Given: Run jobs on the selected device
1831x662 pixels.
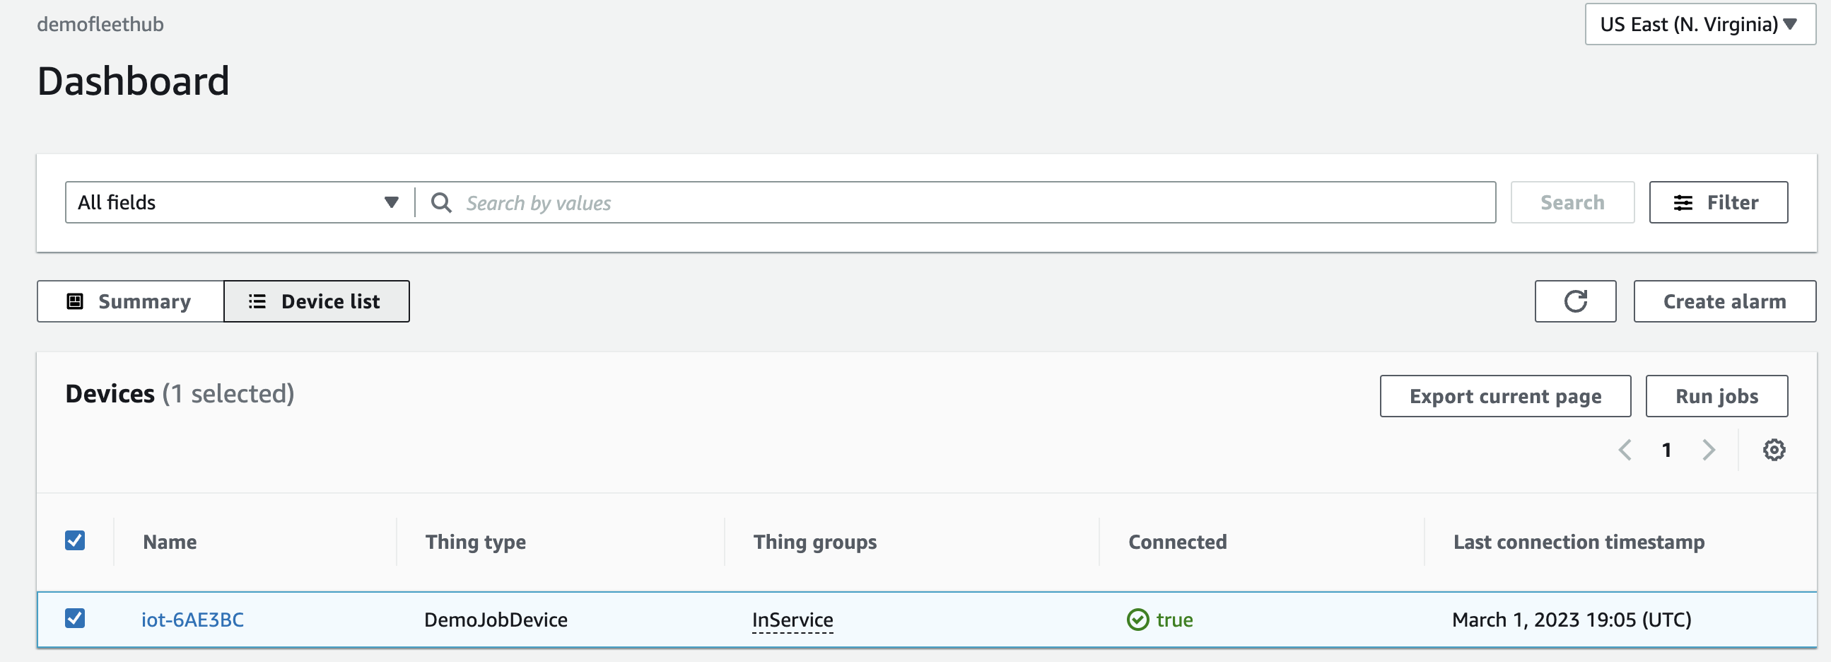Looking at the screenshot, I should (x=1716, y=396).
